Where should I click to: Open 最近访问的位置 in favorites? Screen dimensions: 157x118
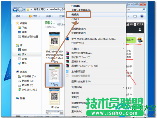tap(28, 37)
